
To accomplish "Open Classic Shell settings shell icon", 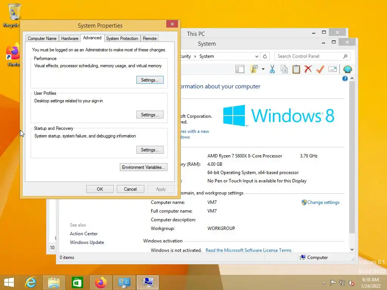I will pos(348,69).
